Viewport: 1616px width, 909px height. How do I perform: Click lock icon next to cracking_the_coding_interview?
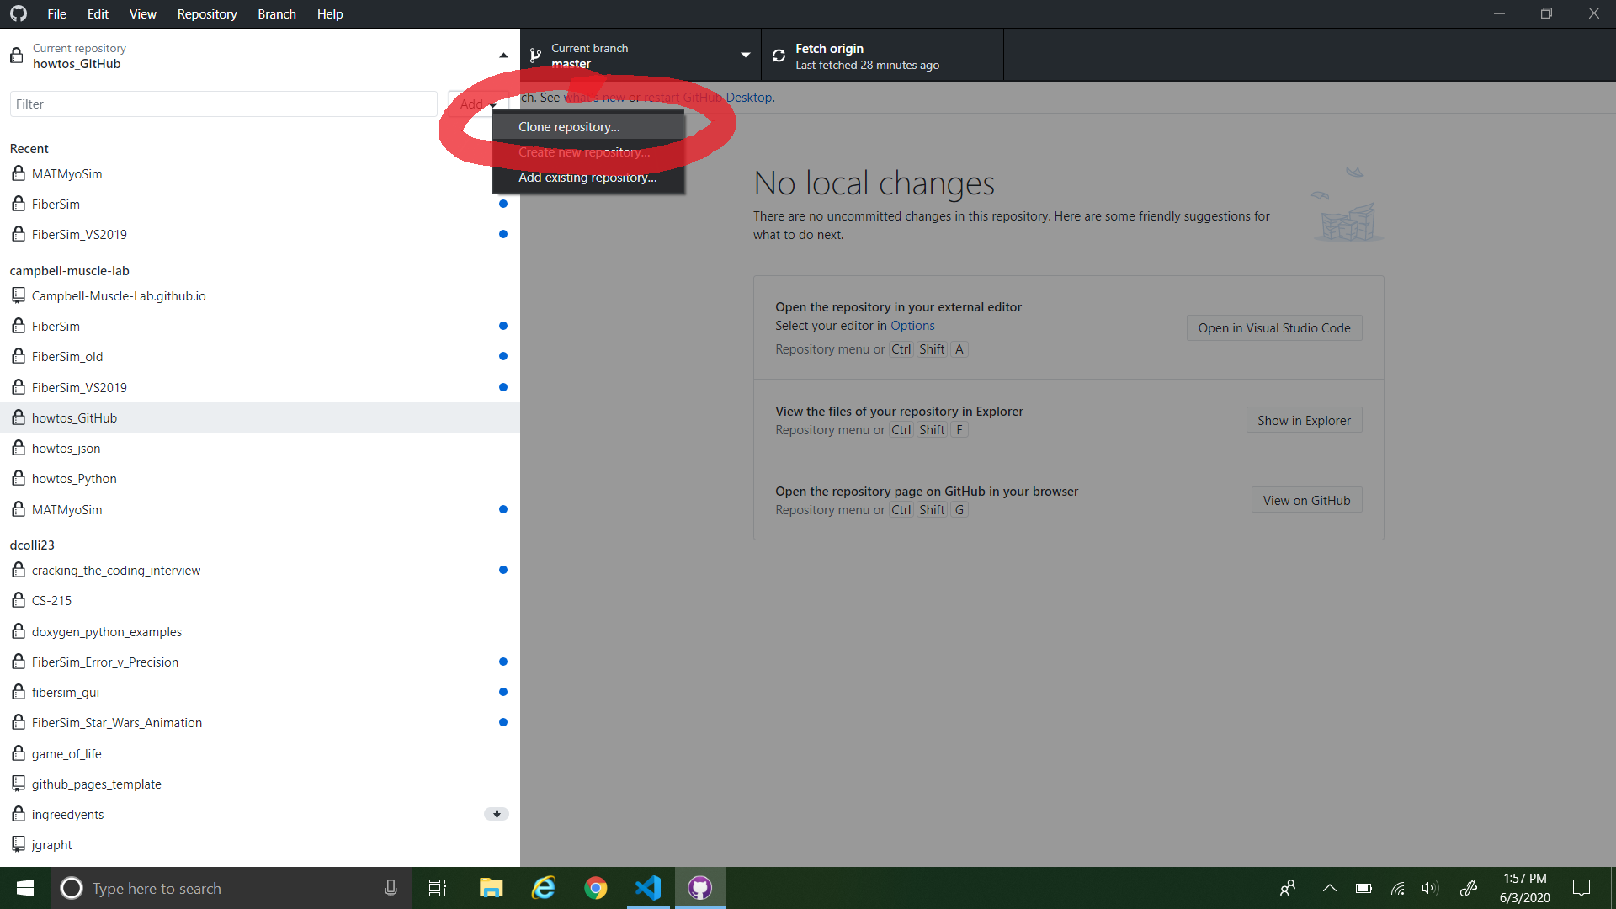(x=19, y=570)
